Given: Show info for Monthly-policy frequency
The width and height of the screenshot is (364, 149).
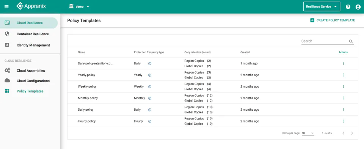Looking at the screenshot, I should coord(150,99).
